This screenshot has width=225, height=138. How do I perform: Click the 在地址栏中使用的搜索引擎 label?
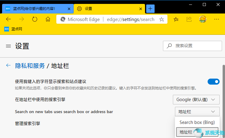40,100
